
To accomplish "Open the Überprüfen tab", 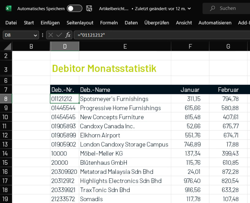I will coord(157,23).
